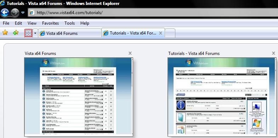Open the File menu
The height and width of the screenshot is (138, 278).
point(6,23)
